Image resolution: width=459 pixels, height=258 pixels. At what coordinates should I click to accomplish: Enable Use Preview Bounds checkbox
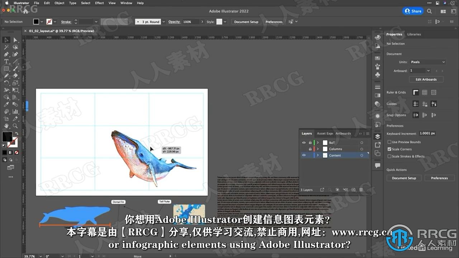[x=389, y=142]
